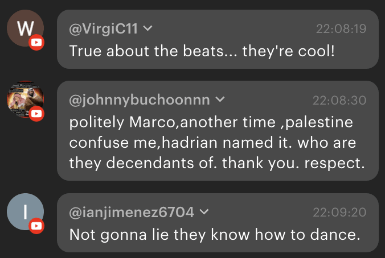This screenshot has width=385, height=258.
Task: Click the YouTube badge on ianjimenez6704's avatar
Action: (36, 226)
